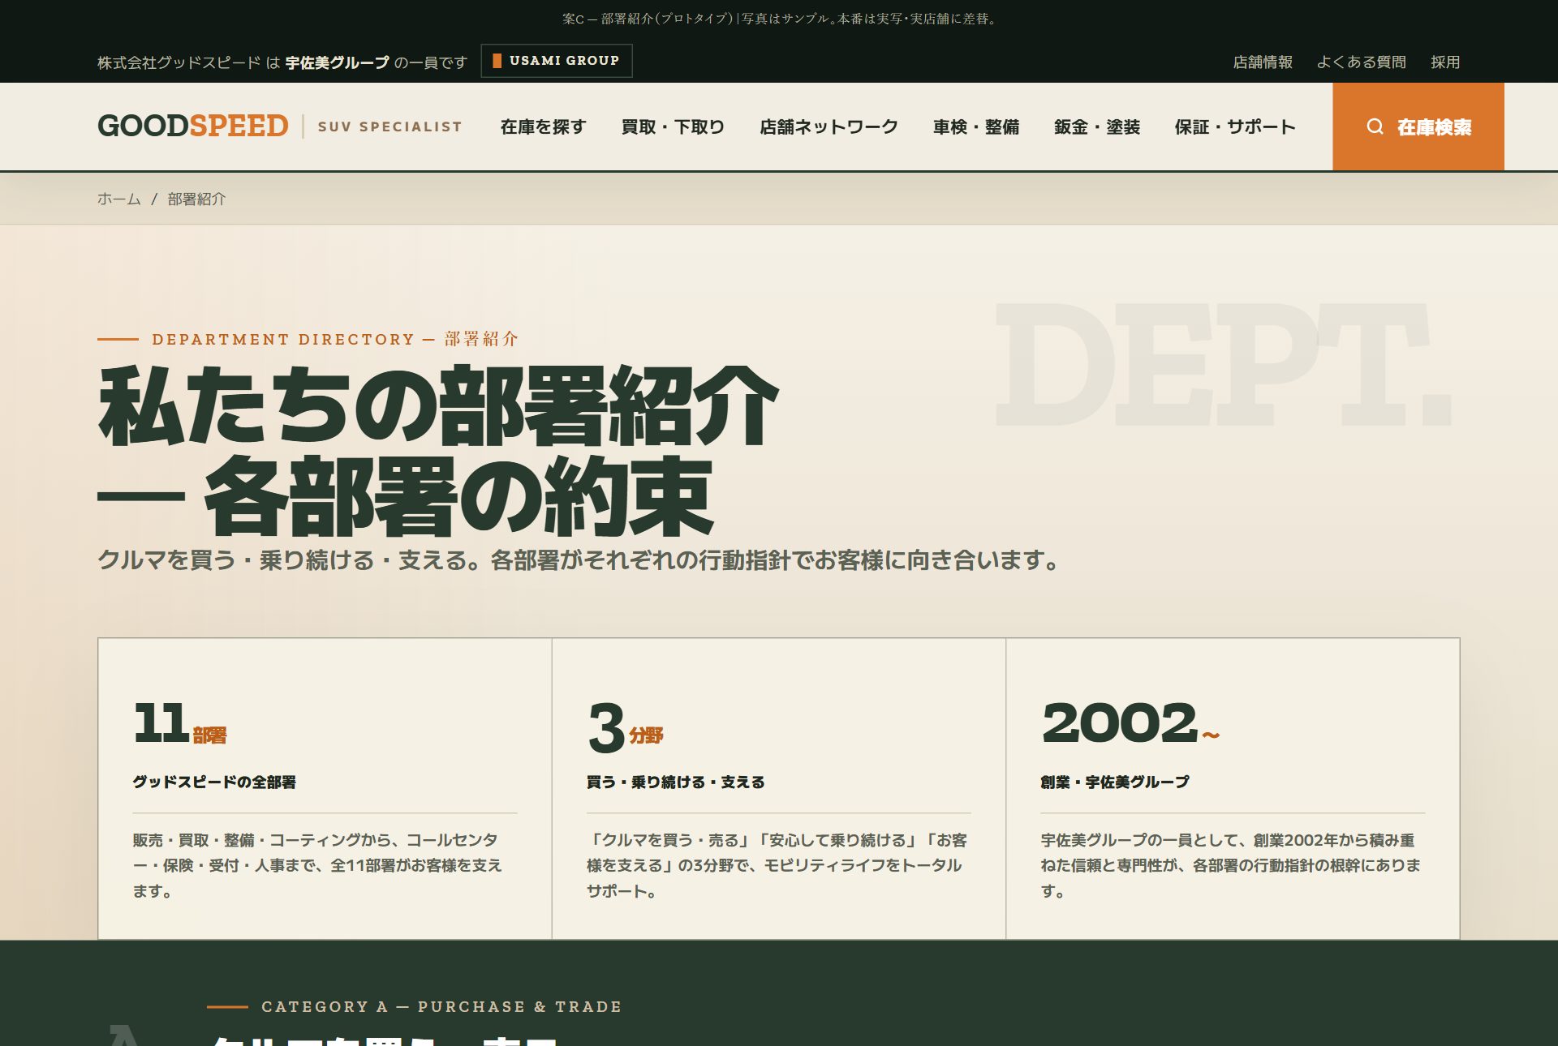The height and width of the screenshot is (1046, 1558).
Task: Click the subtitle starting クルマを買う・乗り続ける
Action: click(579, 559)
